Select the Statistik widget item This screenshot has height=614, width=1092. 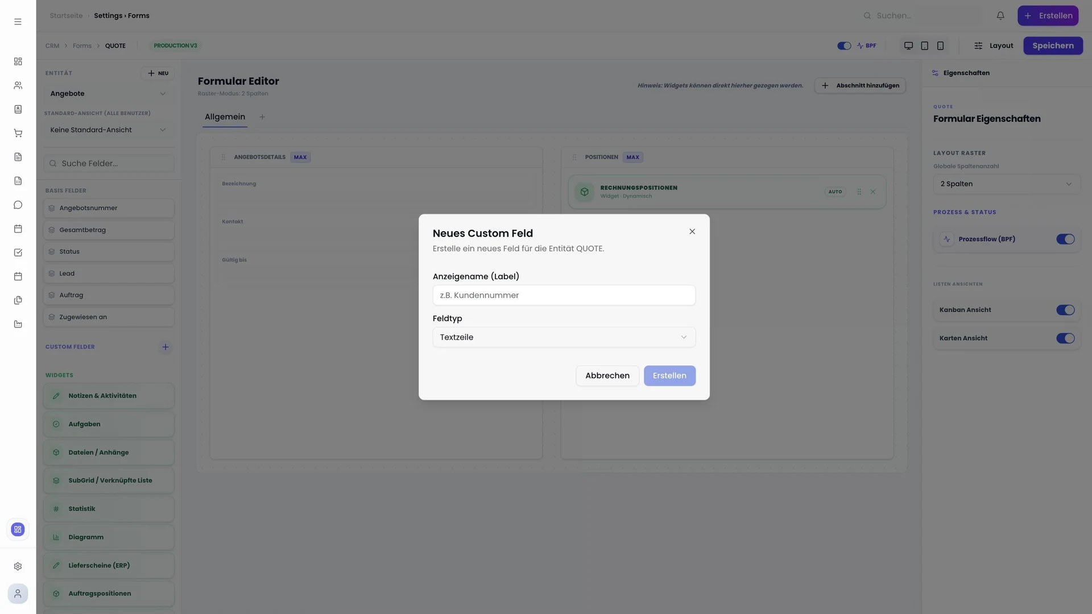tap(109, 509)
